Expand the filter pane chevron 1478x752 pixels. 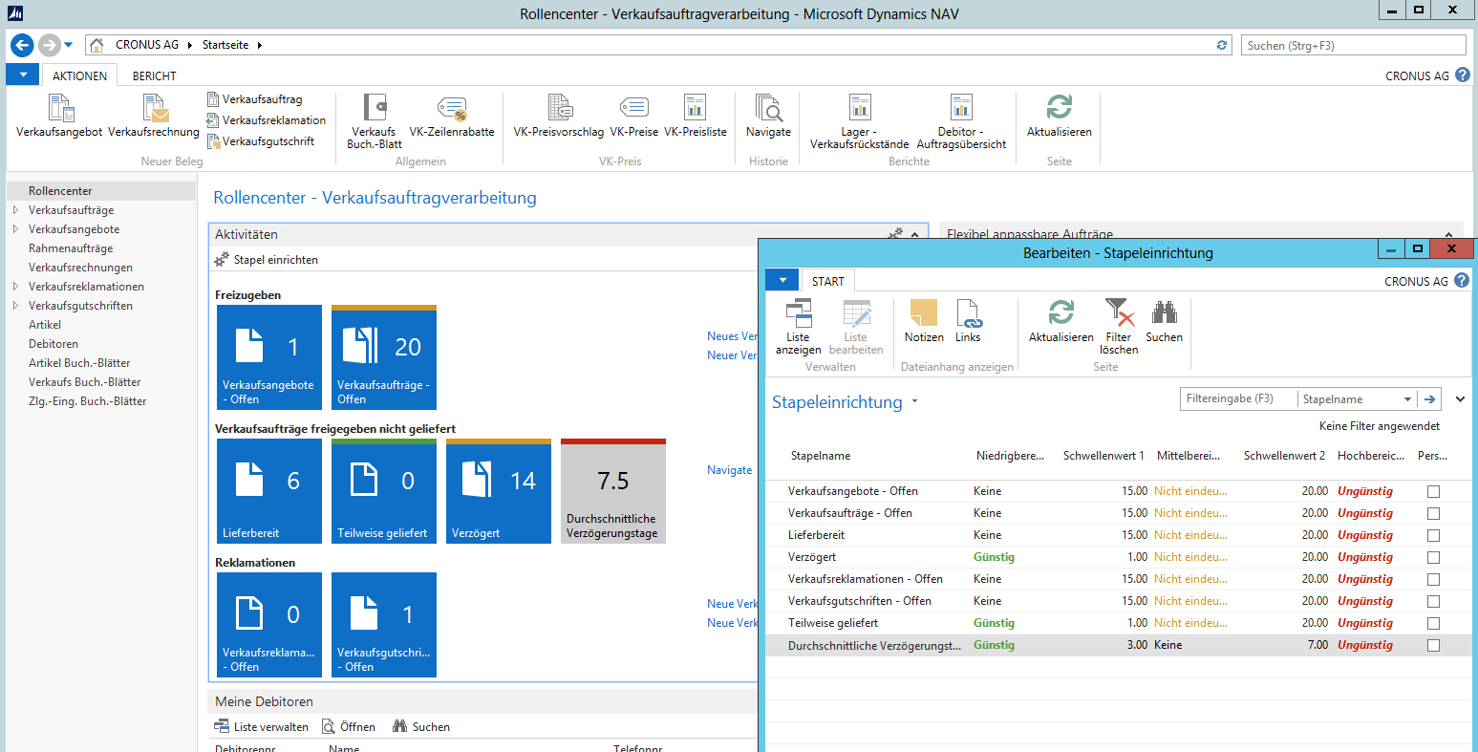(1460, 399)
